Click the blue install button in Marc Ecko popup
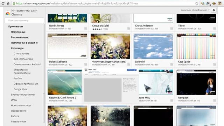This screenshot has width=224, height=126. coord(131,70)
